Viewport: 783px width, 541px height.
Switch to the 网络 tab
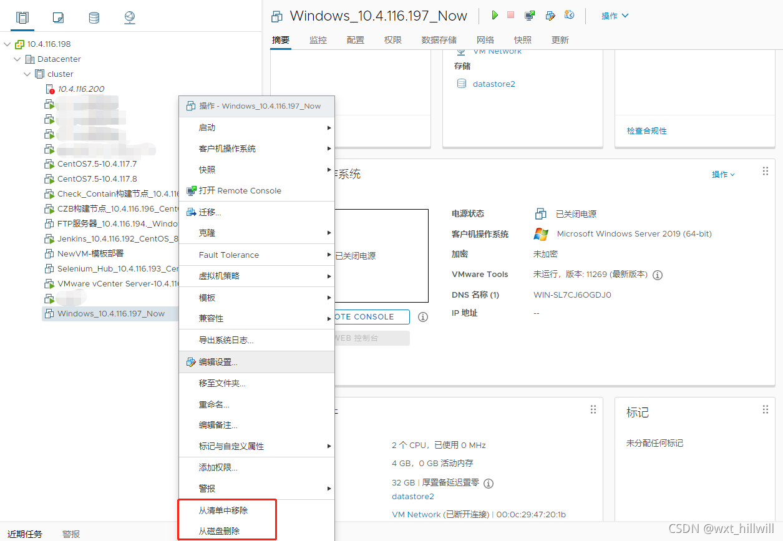point(485,40)
